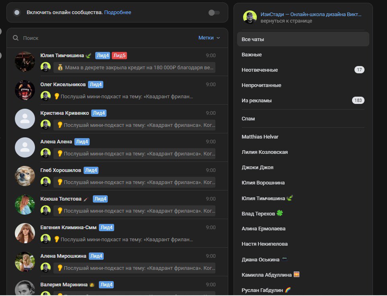Click the red Лид5 tag
The image size is (387, 296).
(x=119, y=56)
